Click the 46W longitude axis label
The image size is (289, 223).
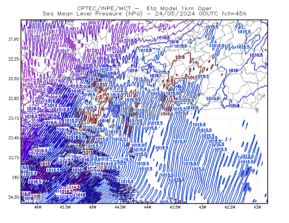coord(38,207)
